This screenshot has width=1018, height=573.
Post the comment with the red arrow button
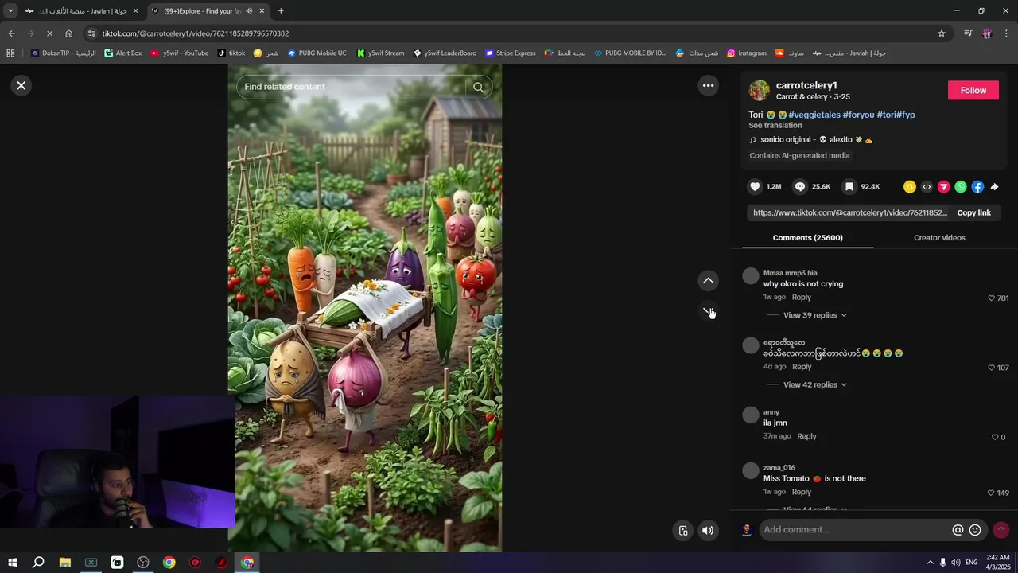coord(1001,530)
